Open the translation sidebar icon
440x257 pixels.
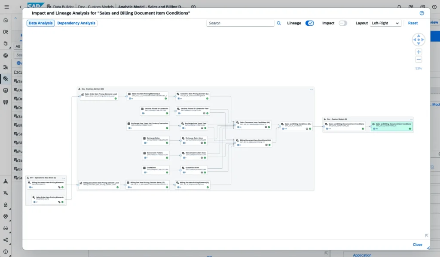(x=6, y=193)
